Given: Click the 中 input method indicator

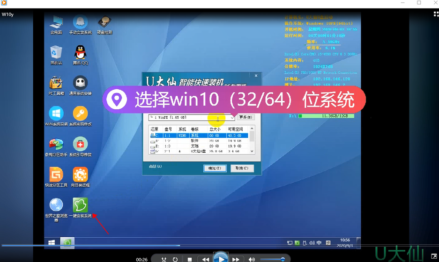Looking at the screenshot, I should click(319, 243).
